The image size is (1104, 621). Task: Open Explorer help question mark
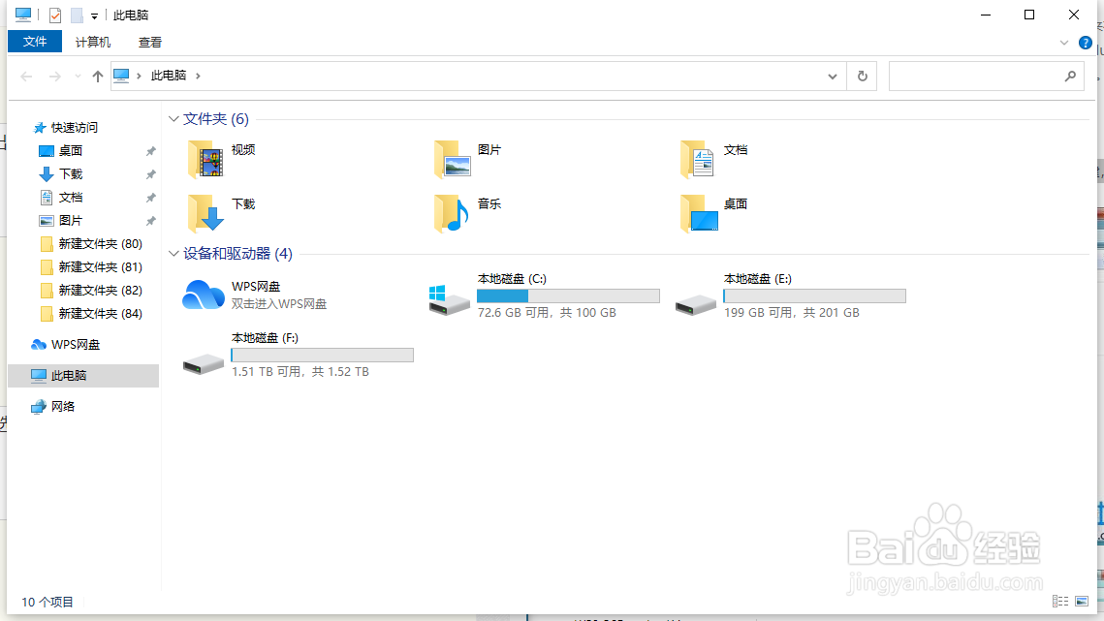click(1086, 43)
